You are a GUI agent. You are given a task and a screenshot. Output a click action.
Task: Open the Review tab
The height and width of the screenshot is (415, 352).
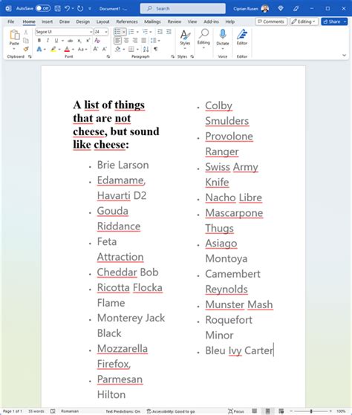click(175, 22)
